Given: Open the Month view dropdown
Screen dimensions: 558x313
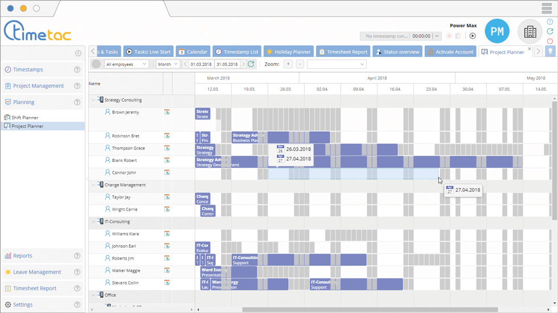Looking at the screenshot, I should (x=167, y=64).
